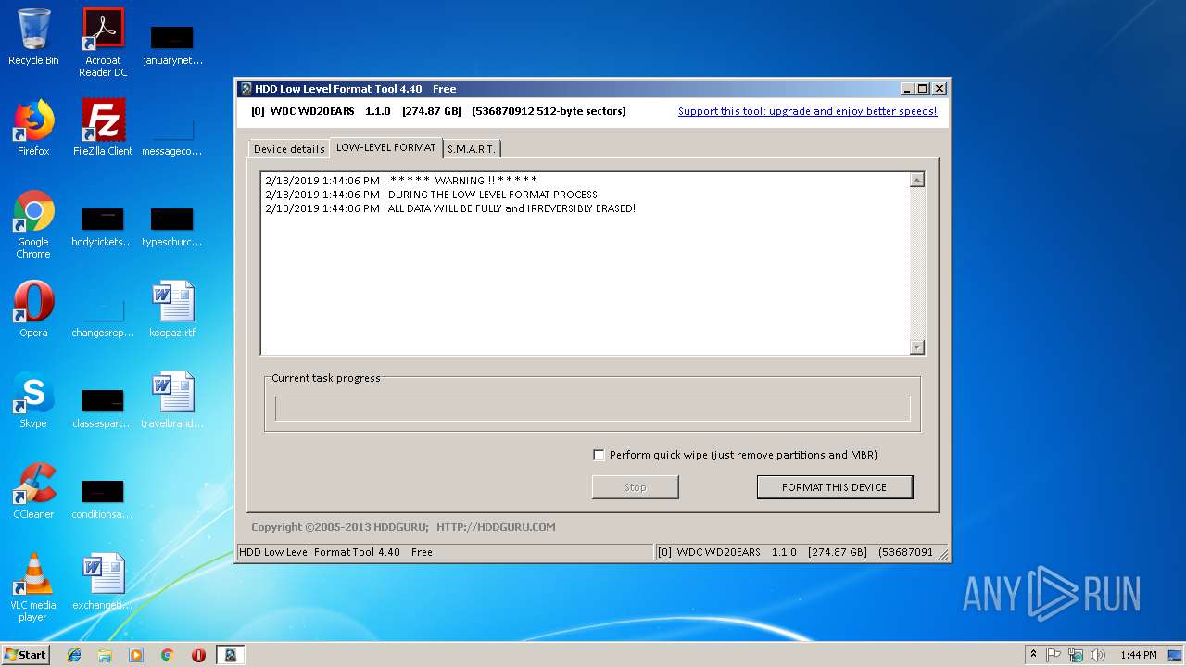Launch CCleaner desktop shortcut
The image size is (1186, 667).
pyautogui.click(x=33, y=491)
